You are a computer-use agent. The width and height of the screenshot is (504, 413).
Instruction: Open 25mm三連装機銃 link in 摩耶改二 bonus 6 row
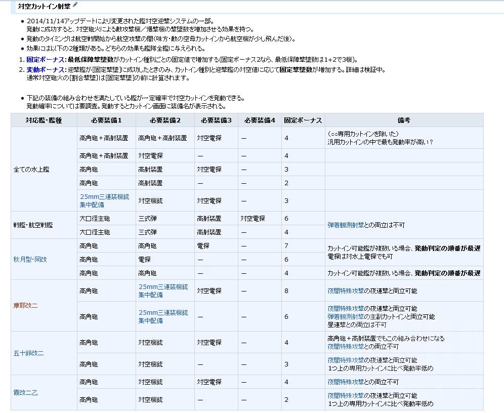pos(163,316)
